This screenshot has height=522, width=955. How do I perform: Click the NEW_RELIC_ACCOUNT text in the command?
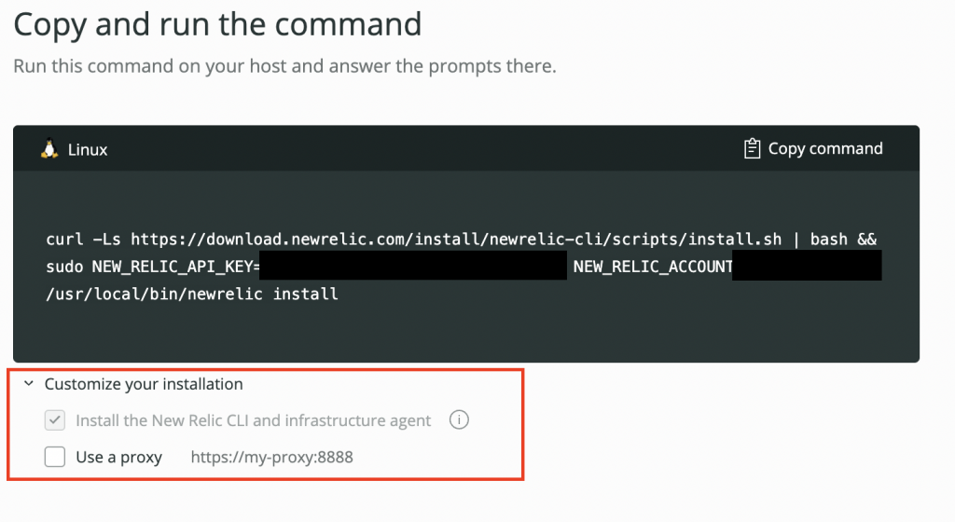click(x=653, y=267)
